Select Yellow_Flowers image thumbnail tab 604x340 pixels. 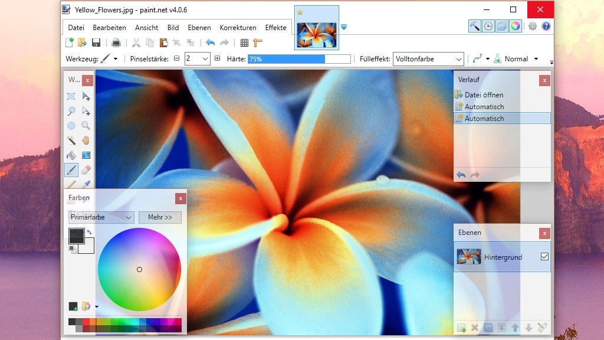pyautogui.click(x=317, y=28)
